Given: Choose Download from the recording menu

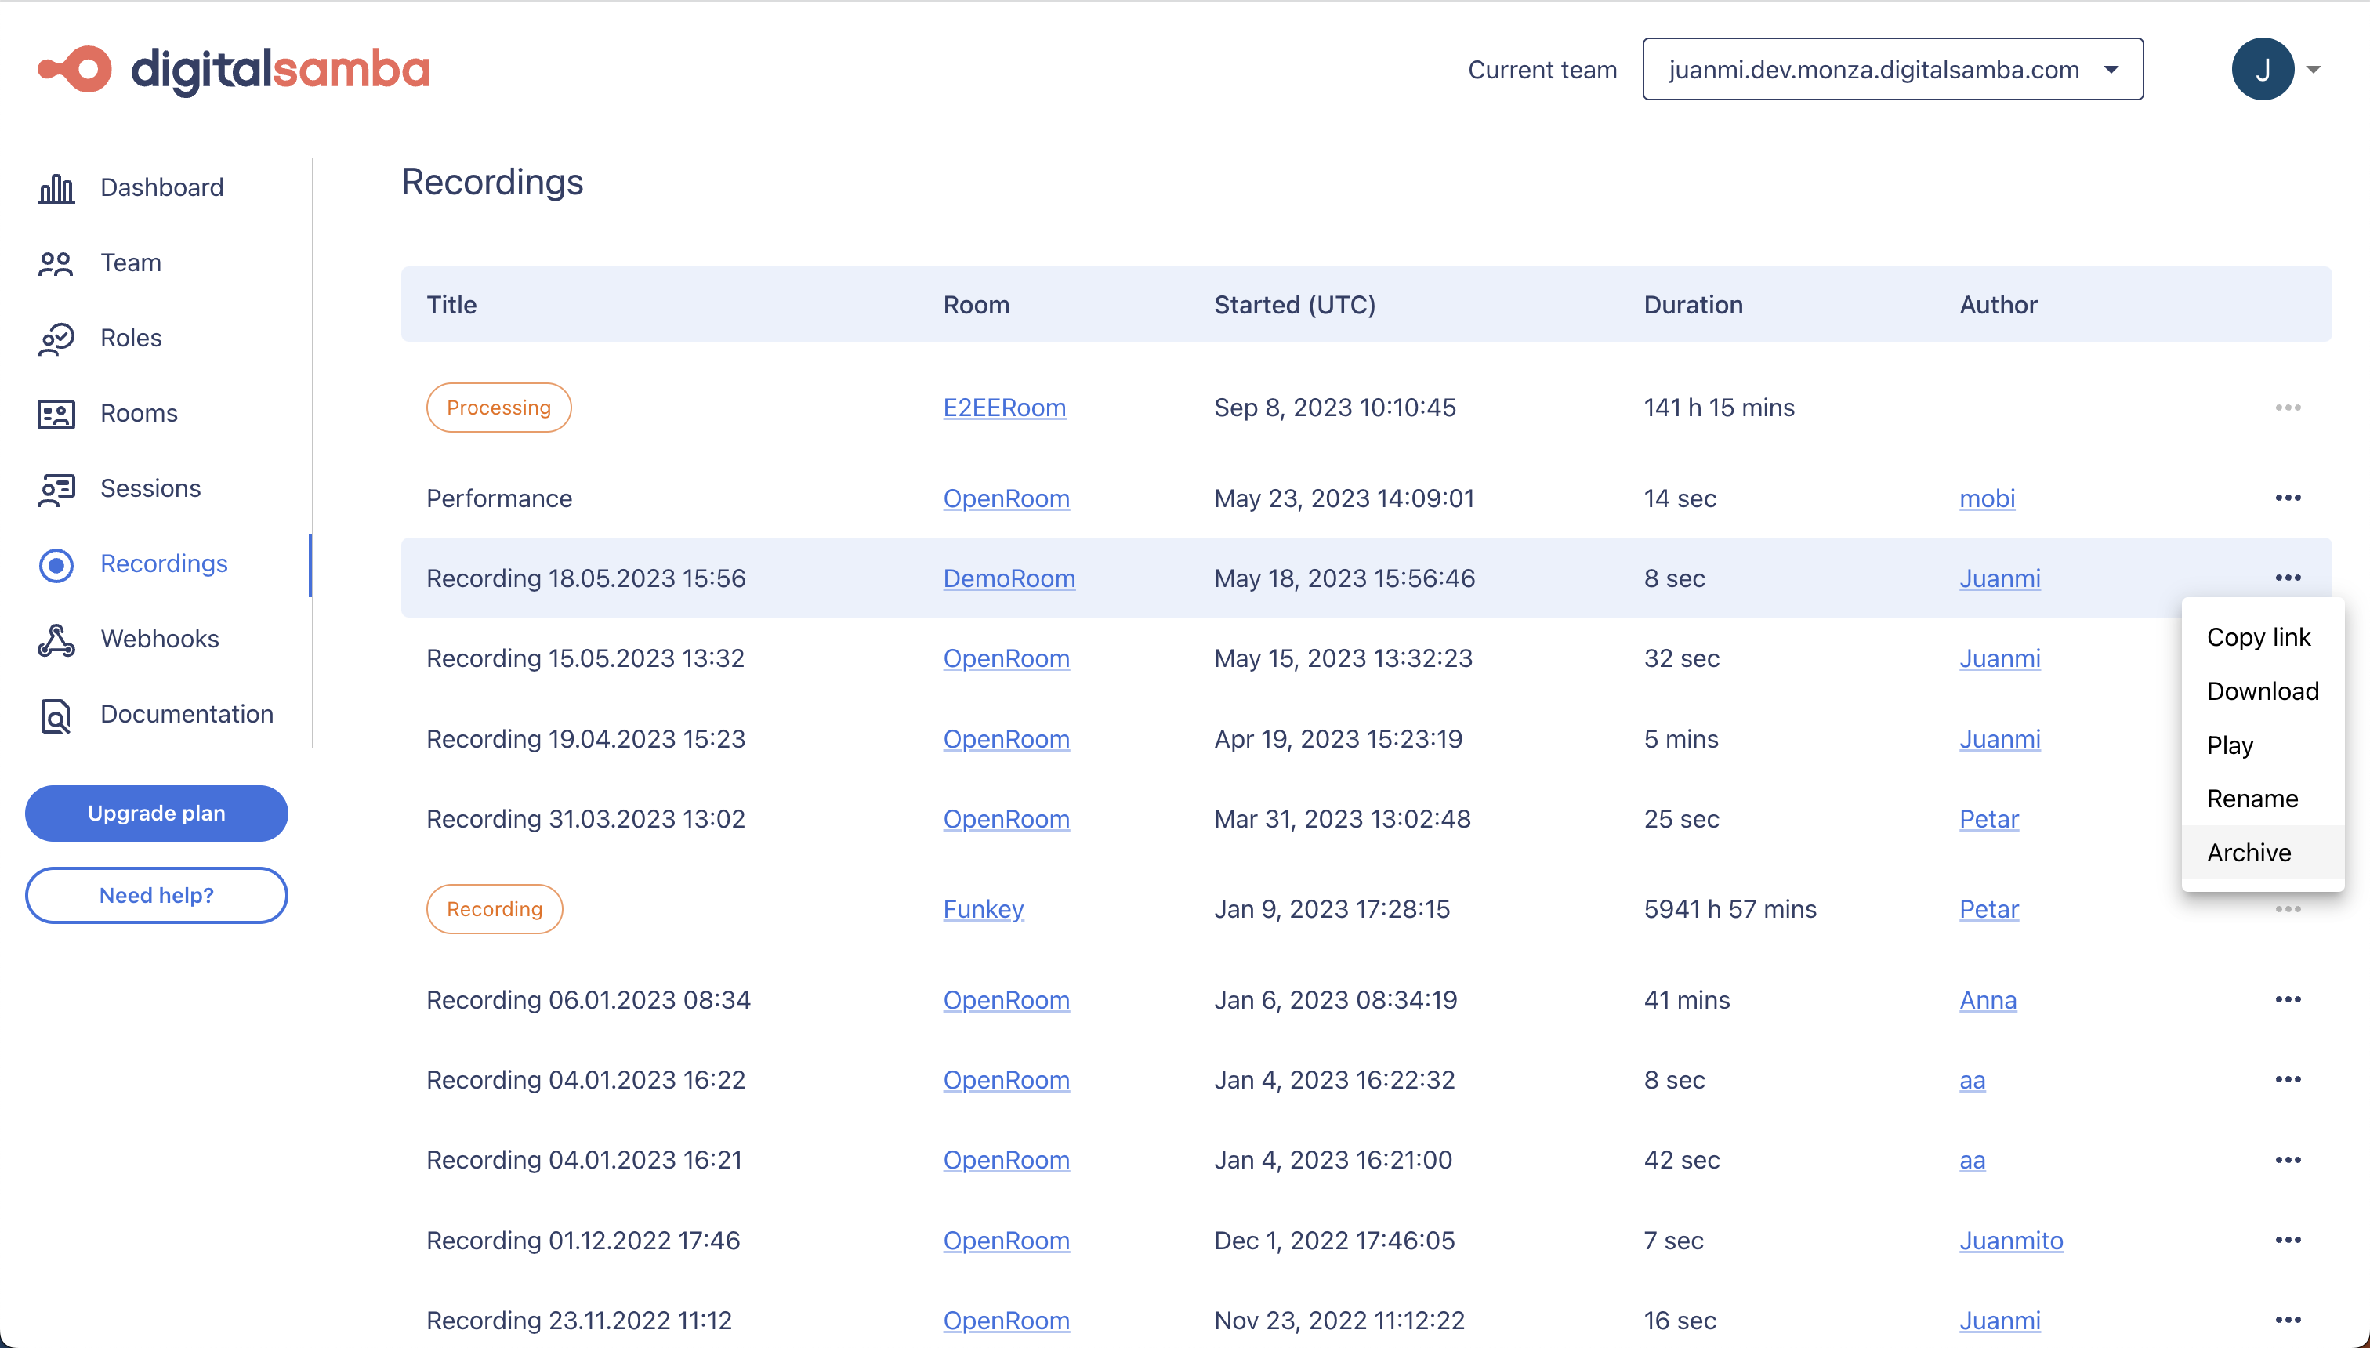Looking at the screenshot, I should pos(2262,691).
